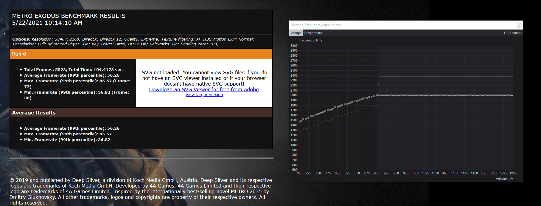Screen dimensions: 541x206
Task: Click Average Results Min. Framerate 36.82
Action: pyautogui.click(x=67, y=140)
